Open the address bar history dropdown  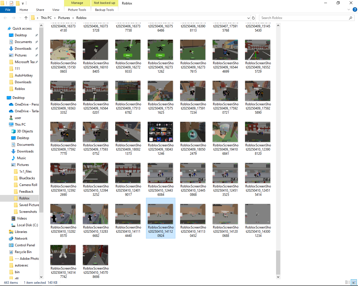tap(248, 18)
